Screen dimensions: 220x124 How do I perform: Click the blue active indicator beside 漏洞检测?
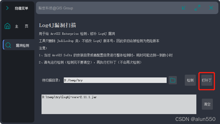(4, 45)
